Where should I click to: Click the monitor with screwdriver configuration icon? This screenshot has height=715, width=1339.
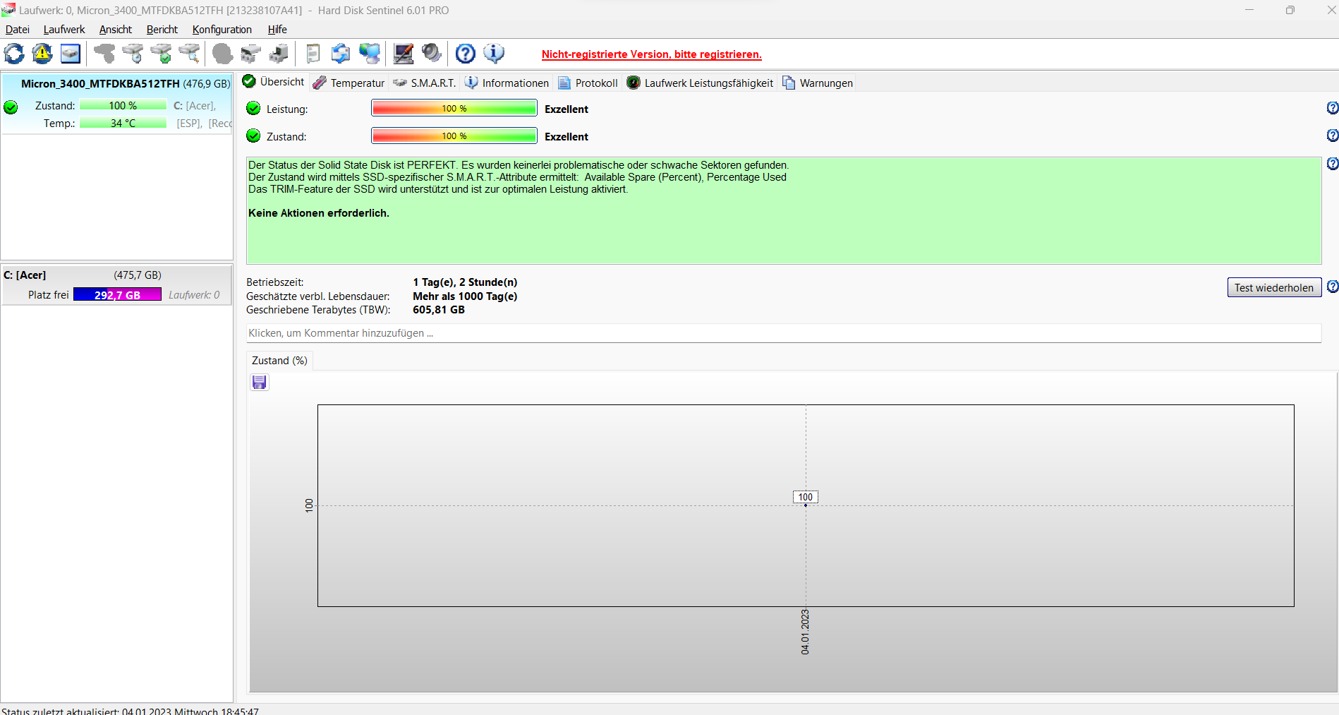(x=404, y=54)
